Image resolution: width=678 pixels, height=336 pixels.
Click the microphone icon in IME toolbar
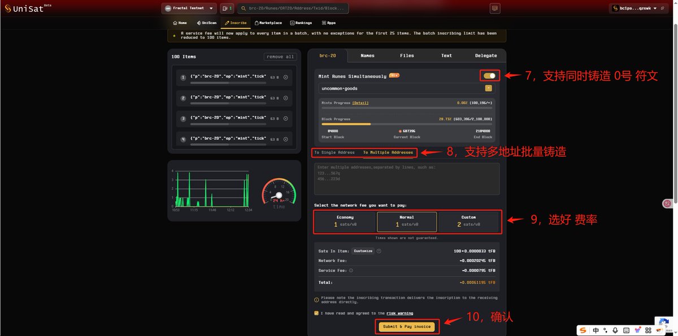point(616,330)
